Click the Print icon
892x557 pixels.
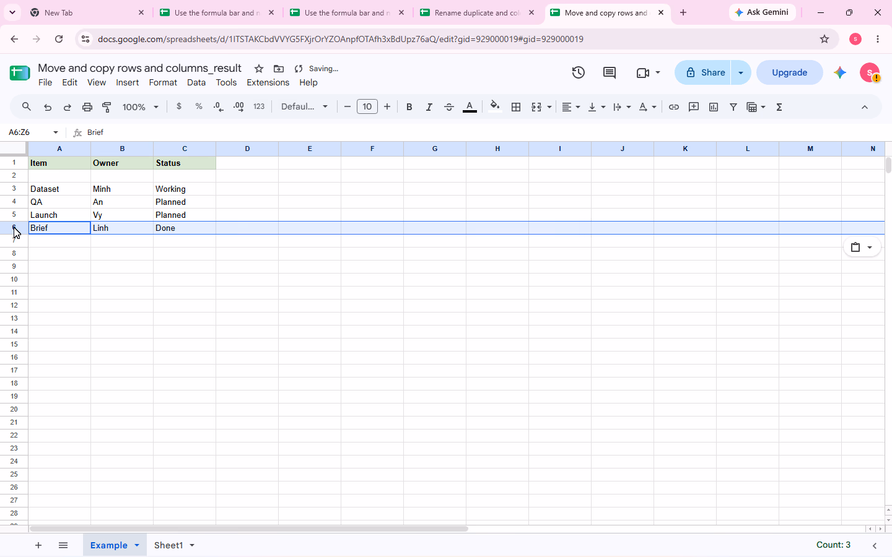pos(87,107)
